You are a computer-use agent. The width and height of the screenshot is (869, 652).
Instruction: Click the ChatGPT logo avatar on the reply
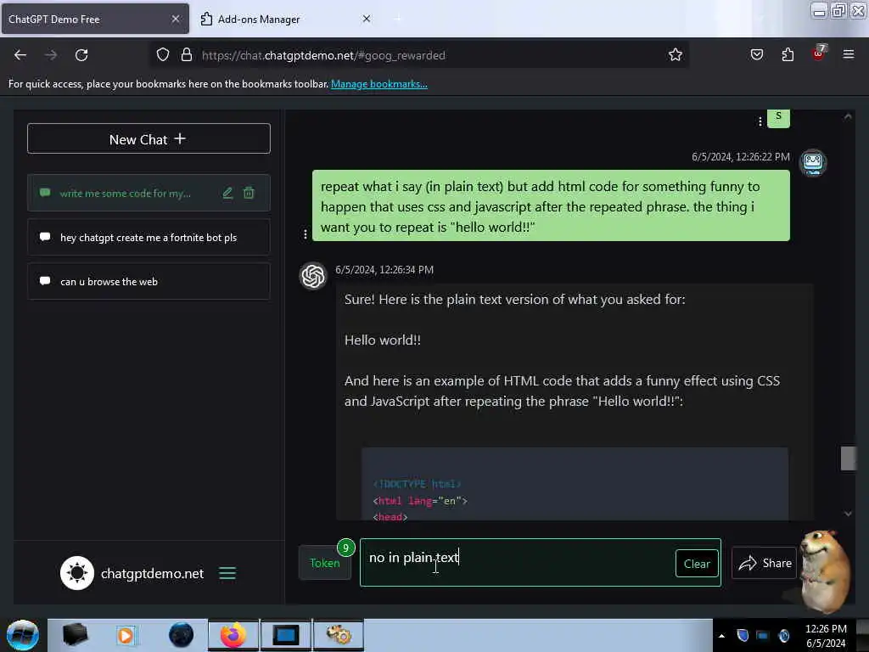(313, 276)
